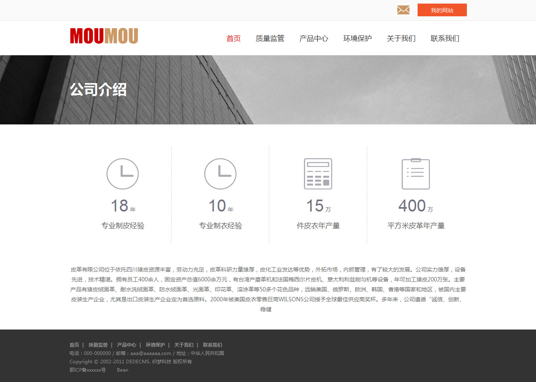
Task: Navigate to 关于我们 in header menu
Action: point(401,39)
